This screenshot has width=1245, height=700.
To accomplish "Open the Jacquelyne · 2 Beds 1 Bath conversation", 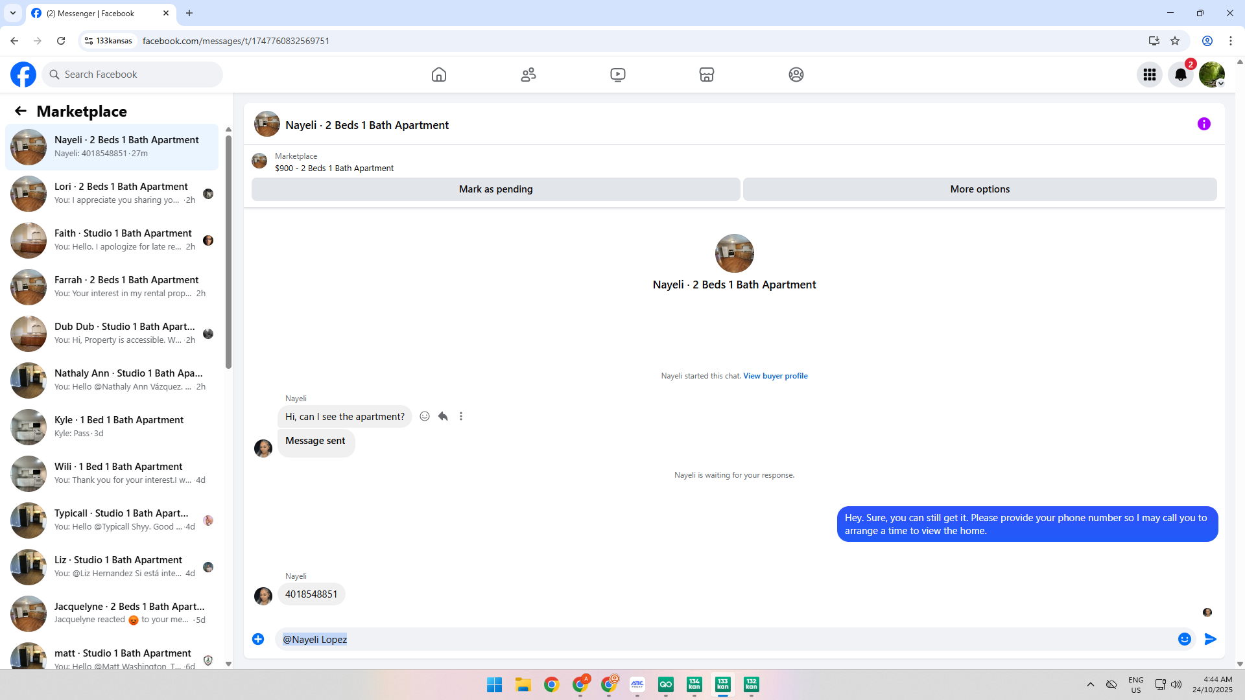I will click(x=112, y=614).
